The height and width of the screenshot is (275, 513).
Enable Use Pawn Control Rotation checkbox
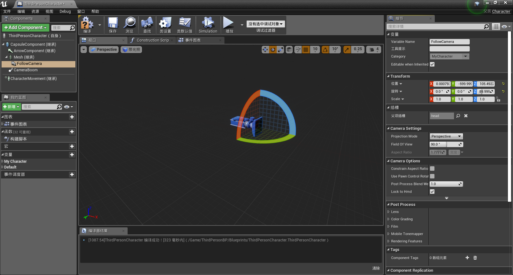432,176
